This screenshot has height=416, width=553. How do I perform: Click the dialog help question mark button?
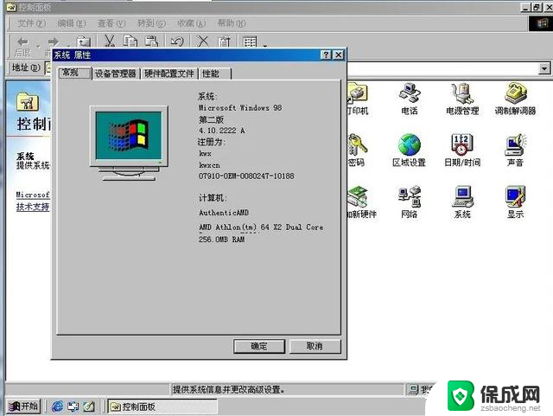pos(326,54)
